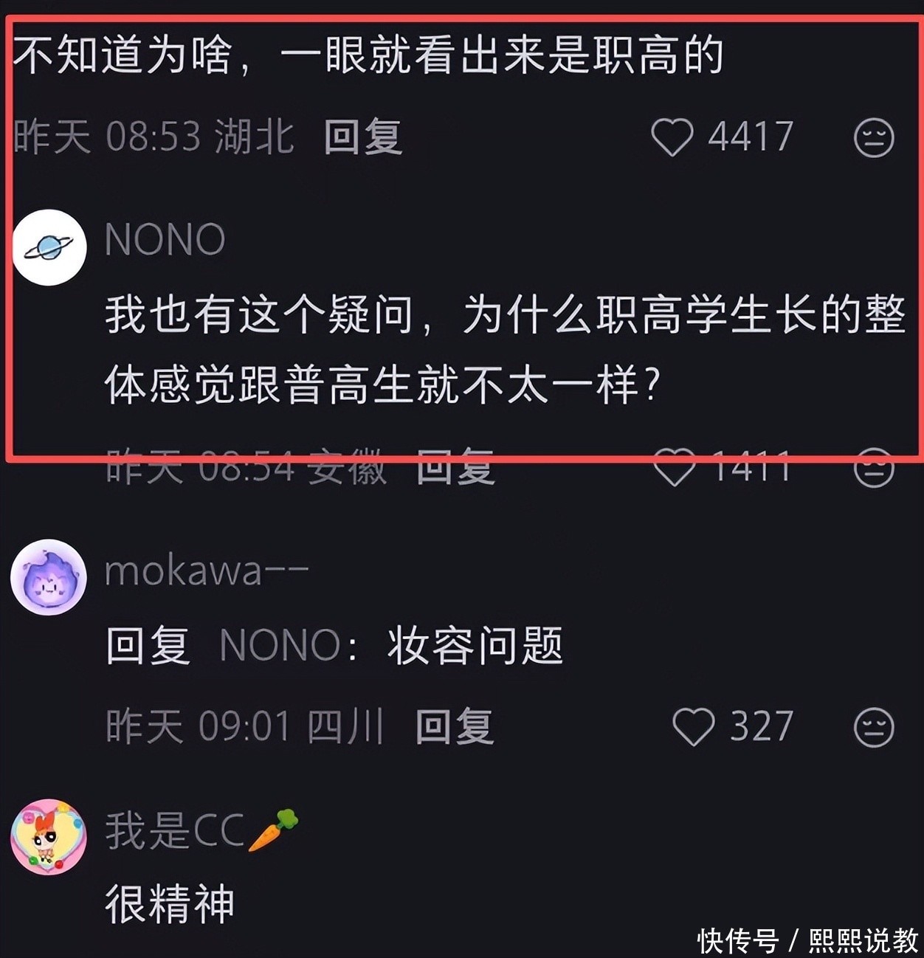Open mokawa-- username link

(207, 571)
